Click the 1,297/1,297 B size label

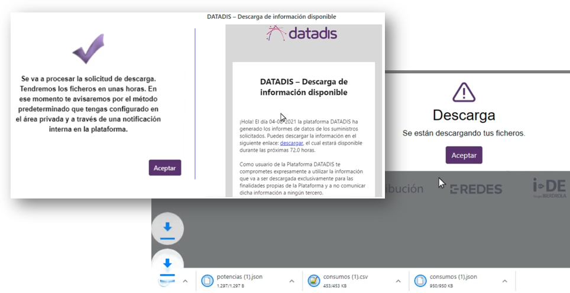pyautogui.click(x=230, y=286)
